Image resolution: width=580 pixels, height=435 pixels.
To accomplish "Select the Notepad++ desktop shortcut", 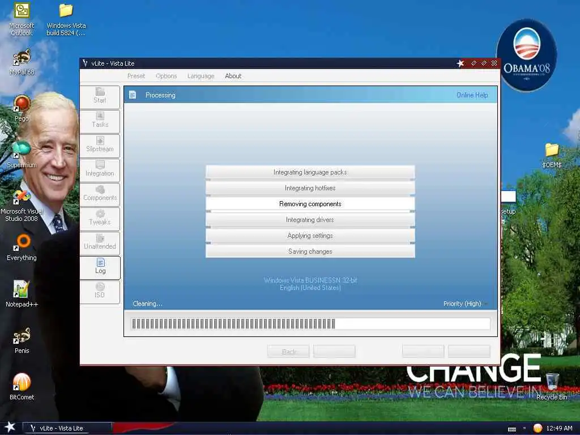I will pyautogui.click(x=22, y=294).
